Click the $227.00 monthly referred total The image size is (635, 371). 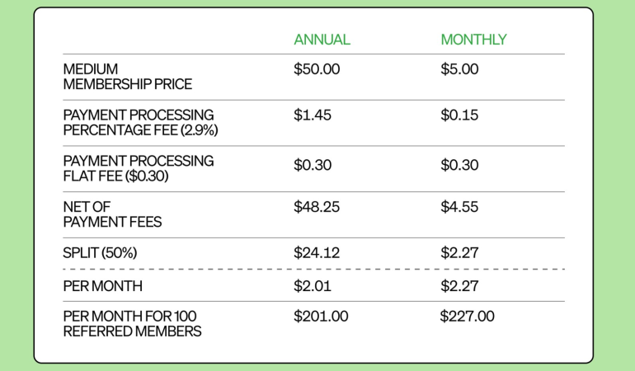[x=468, y=317]
